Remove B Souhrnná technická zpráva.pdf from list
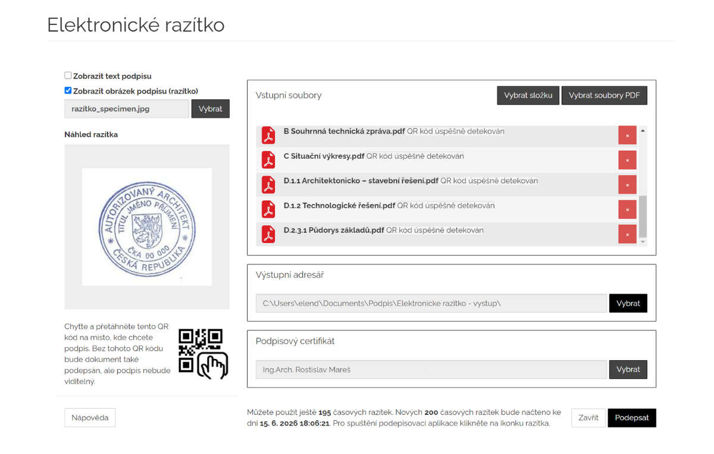The image size is (714, 454). point(627,135)
